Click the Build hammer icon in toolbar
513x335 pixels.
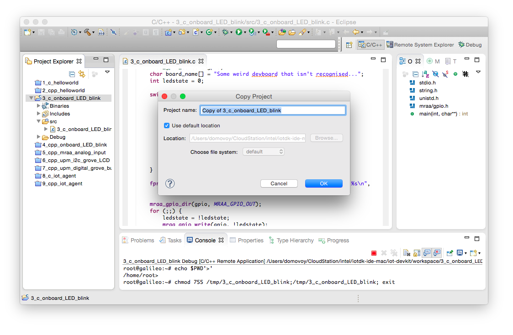coord(87,32)
